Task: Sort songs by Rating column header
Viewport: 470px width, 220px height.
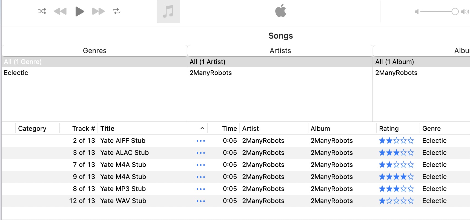Action: click(389, 129)
